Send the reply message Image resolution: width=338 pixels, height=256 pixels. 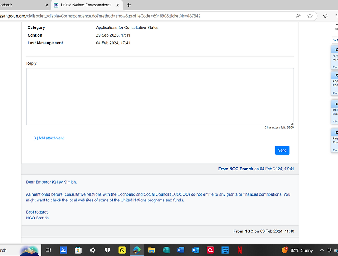[x=282, y=150]
